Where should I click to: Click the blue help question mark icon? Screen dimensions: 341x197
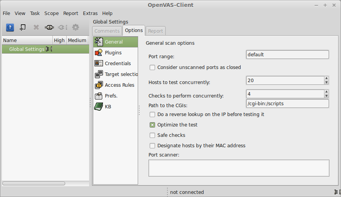click(10, 28)
